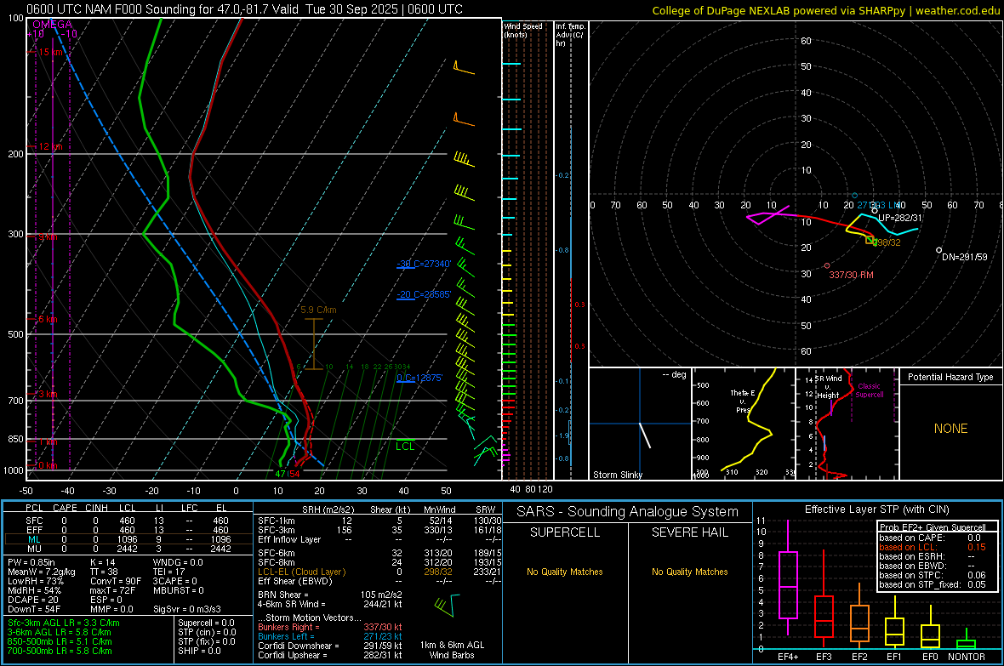Click the 'SUPERCELL' analogue column header
1004x666 pixels.
click(x=565, y=532)
